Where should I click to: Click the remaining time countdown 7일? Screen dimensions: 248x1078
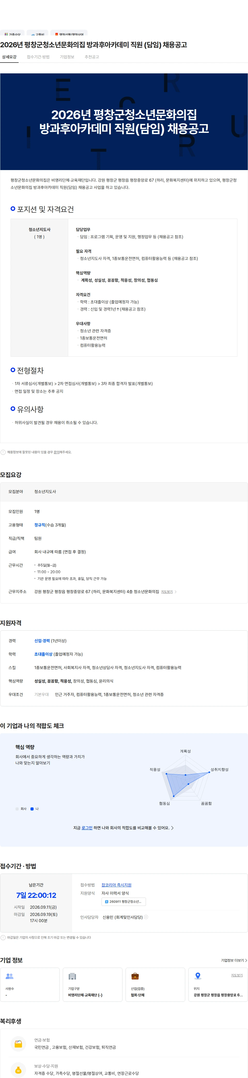36,895
